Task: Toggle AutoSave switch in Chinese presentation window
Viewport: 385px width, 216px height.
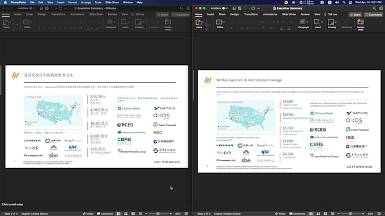Action: (x=32, y=8)
